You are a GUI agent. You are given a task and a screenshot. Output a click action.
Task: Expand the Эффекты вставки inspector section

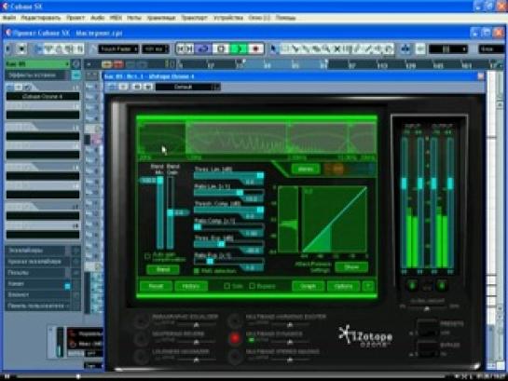tap(38, 75)
